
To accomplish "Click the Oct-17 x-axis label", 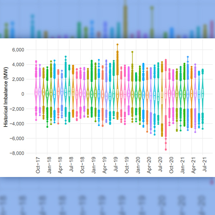I will tap(38, 166).
